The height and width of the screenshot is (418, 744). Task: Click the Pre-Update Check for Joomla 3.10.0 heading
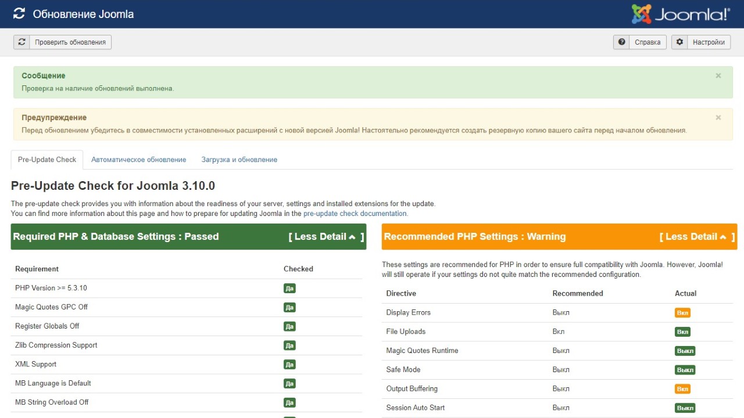click(x=113, y=186)
